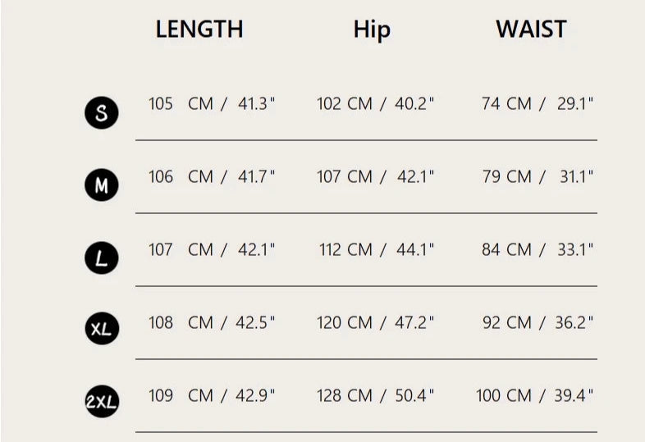Select the WAIST column header
The width and height of the screenshot is (645, 442).
point(531,30)
